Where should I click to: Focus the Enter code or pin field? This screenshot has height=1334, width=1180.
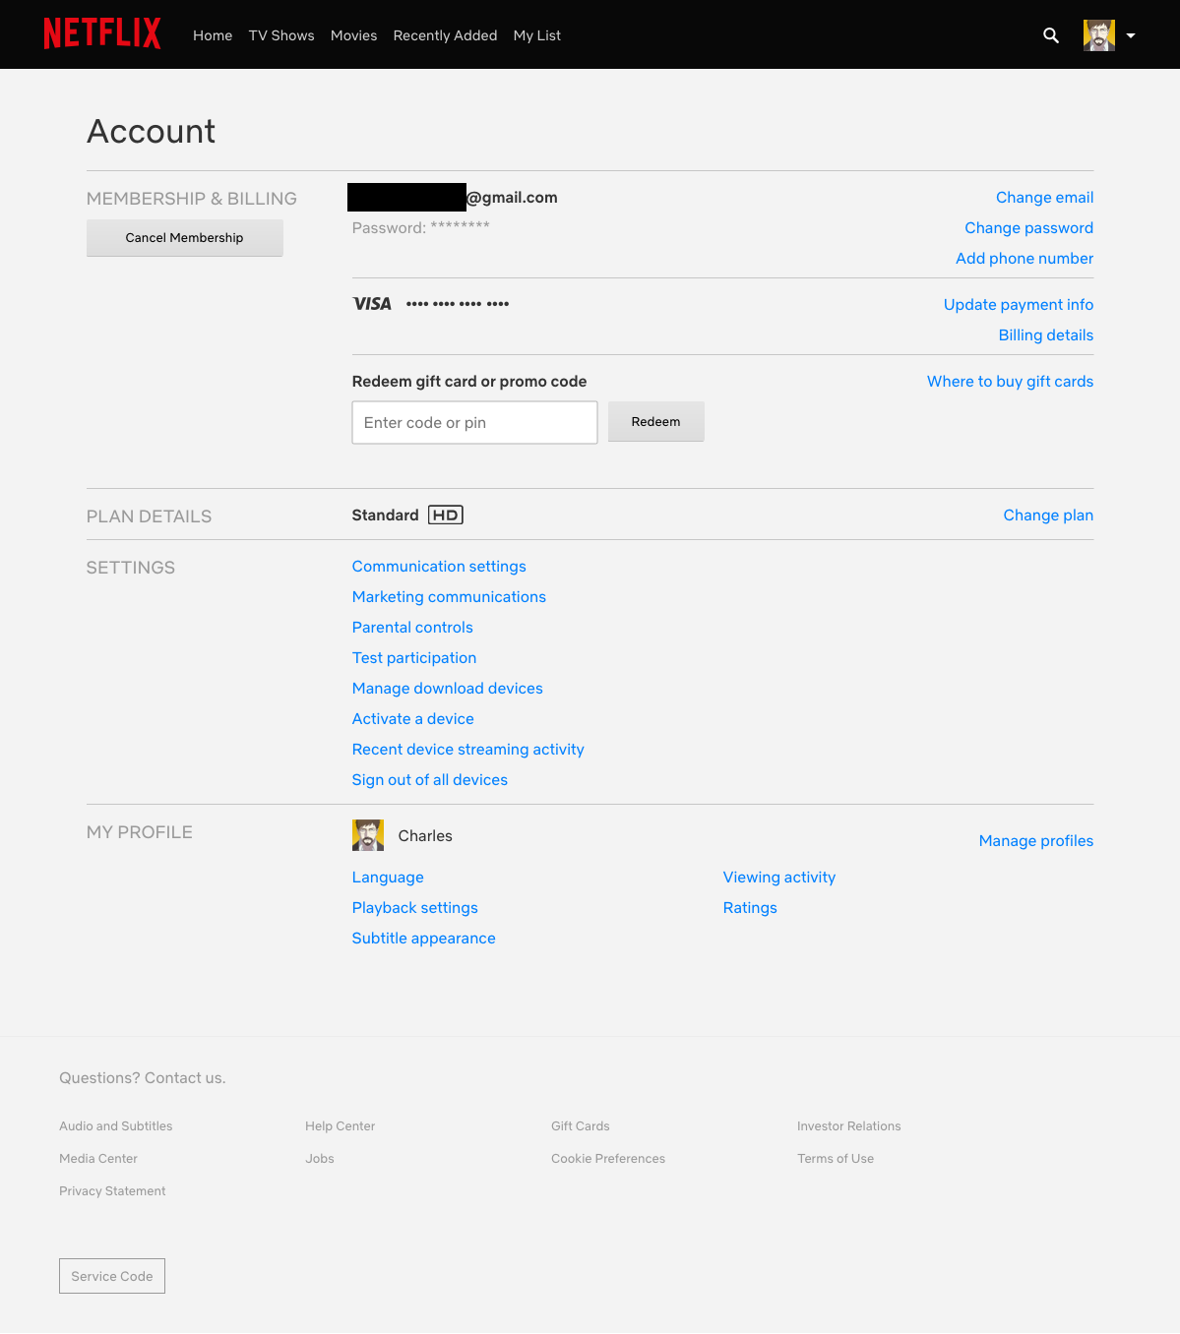click(x=474, y=422)
